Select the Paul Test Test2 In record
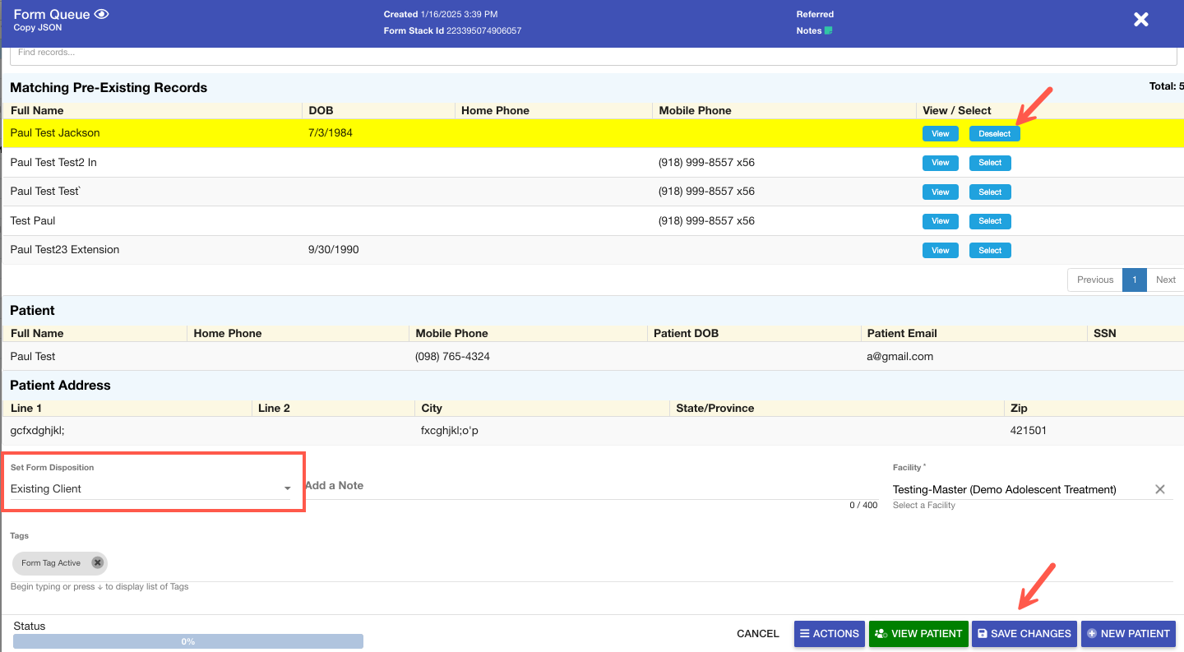This screenshot has width=1184, height=652. (989, 163)
